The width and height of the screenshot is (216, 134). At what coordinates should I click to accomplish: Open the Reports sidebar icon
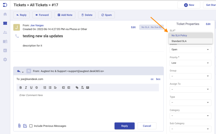[x=5, y=50]
